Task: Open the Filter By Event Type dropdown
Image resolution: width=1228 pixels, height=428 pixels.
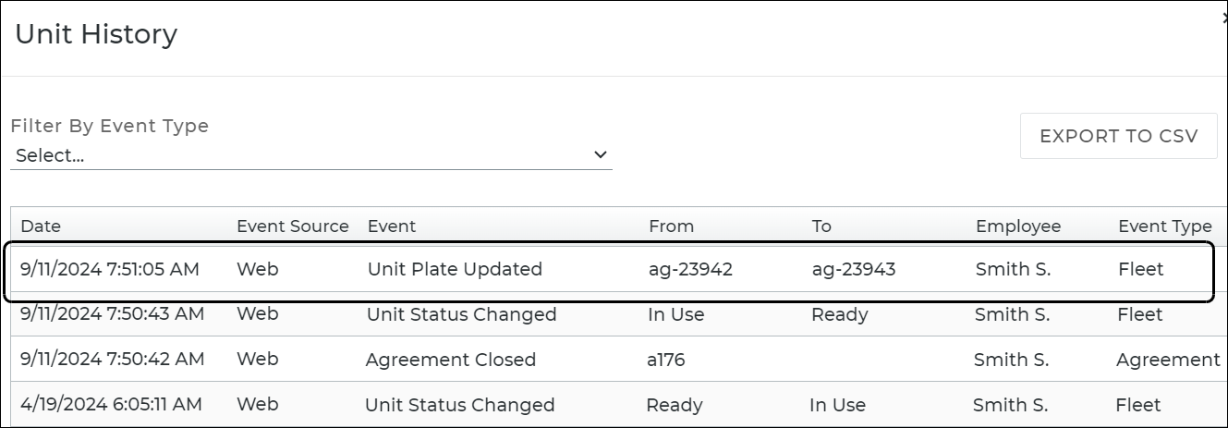Action: point(310,155)
